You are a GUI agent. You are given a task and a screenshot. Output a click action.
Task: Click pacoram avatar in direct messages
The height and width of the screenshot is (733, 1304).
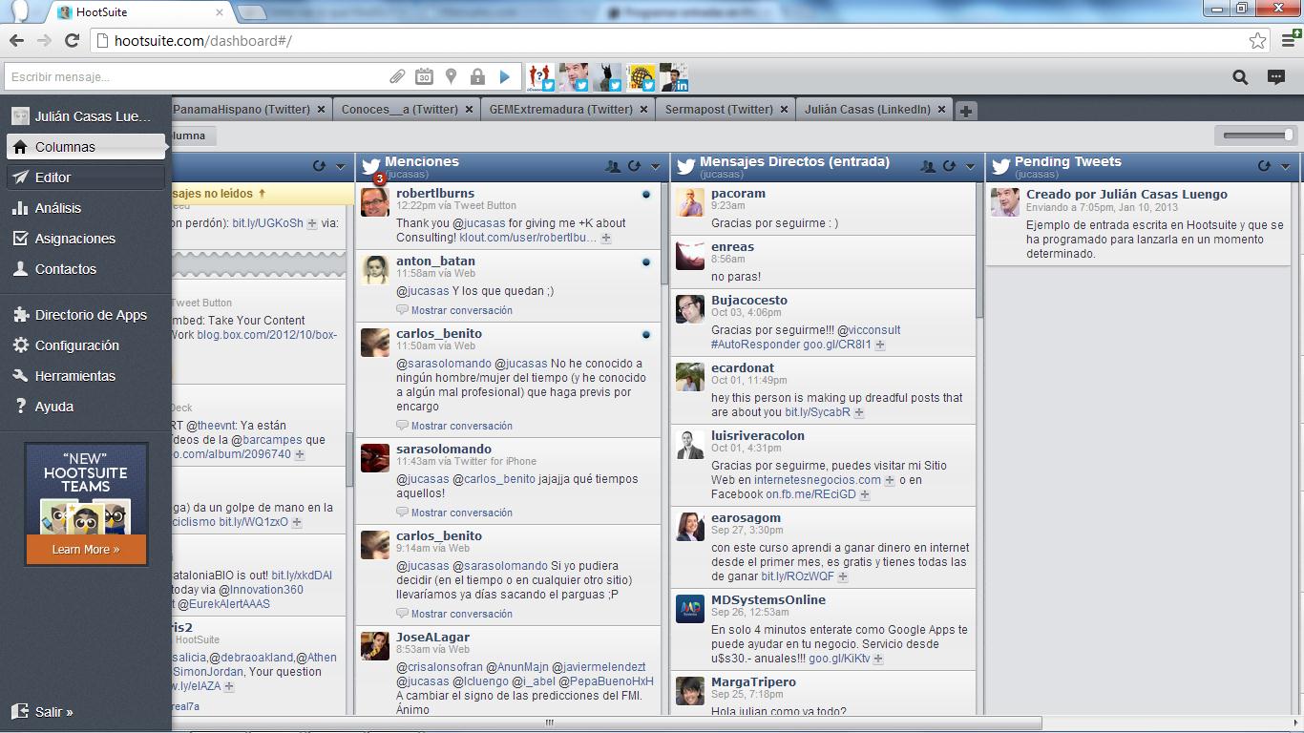click(690, 202)
